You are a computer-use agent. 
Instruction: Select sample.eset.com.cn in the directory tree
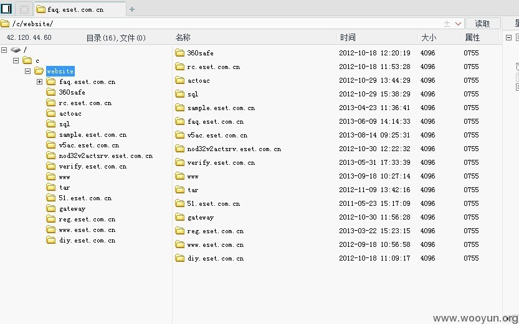pyautogui.click(x=93, y=135)
